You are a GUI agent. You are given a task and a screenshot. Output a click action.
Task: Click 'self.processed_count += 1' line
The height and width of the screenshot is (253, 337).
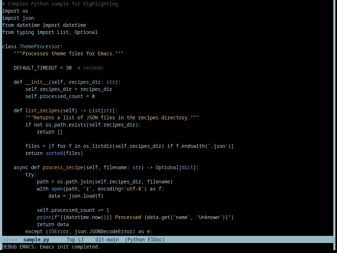click(73, 210)
